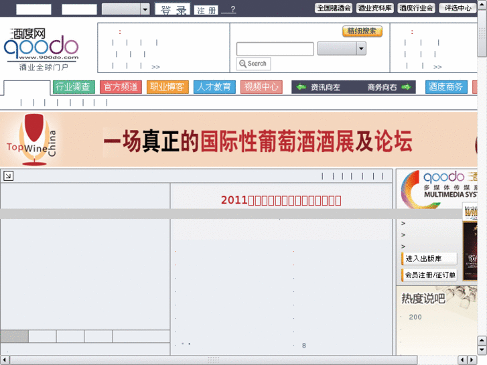Click the horizontal scrollbar right arrow
487x365 pixels.
472,360
